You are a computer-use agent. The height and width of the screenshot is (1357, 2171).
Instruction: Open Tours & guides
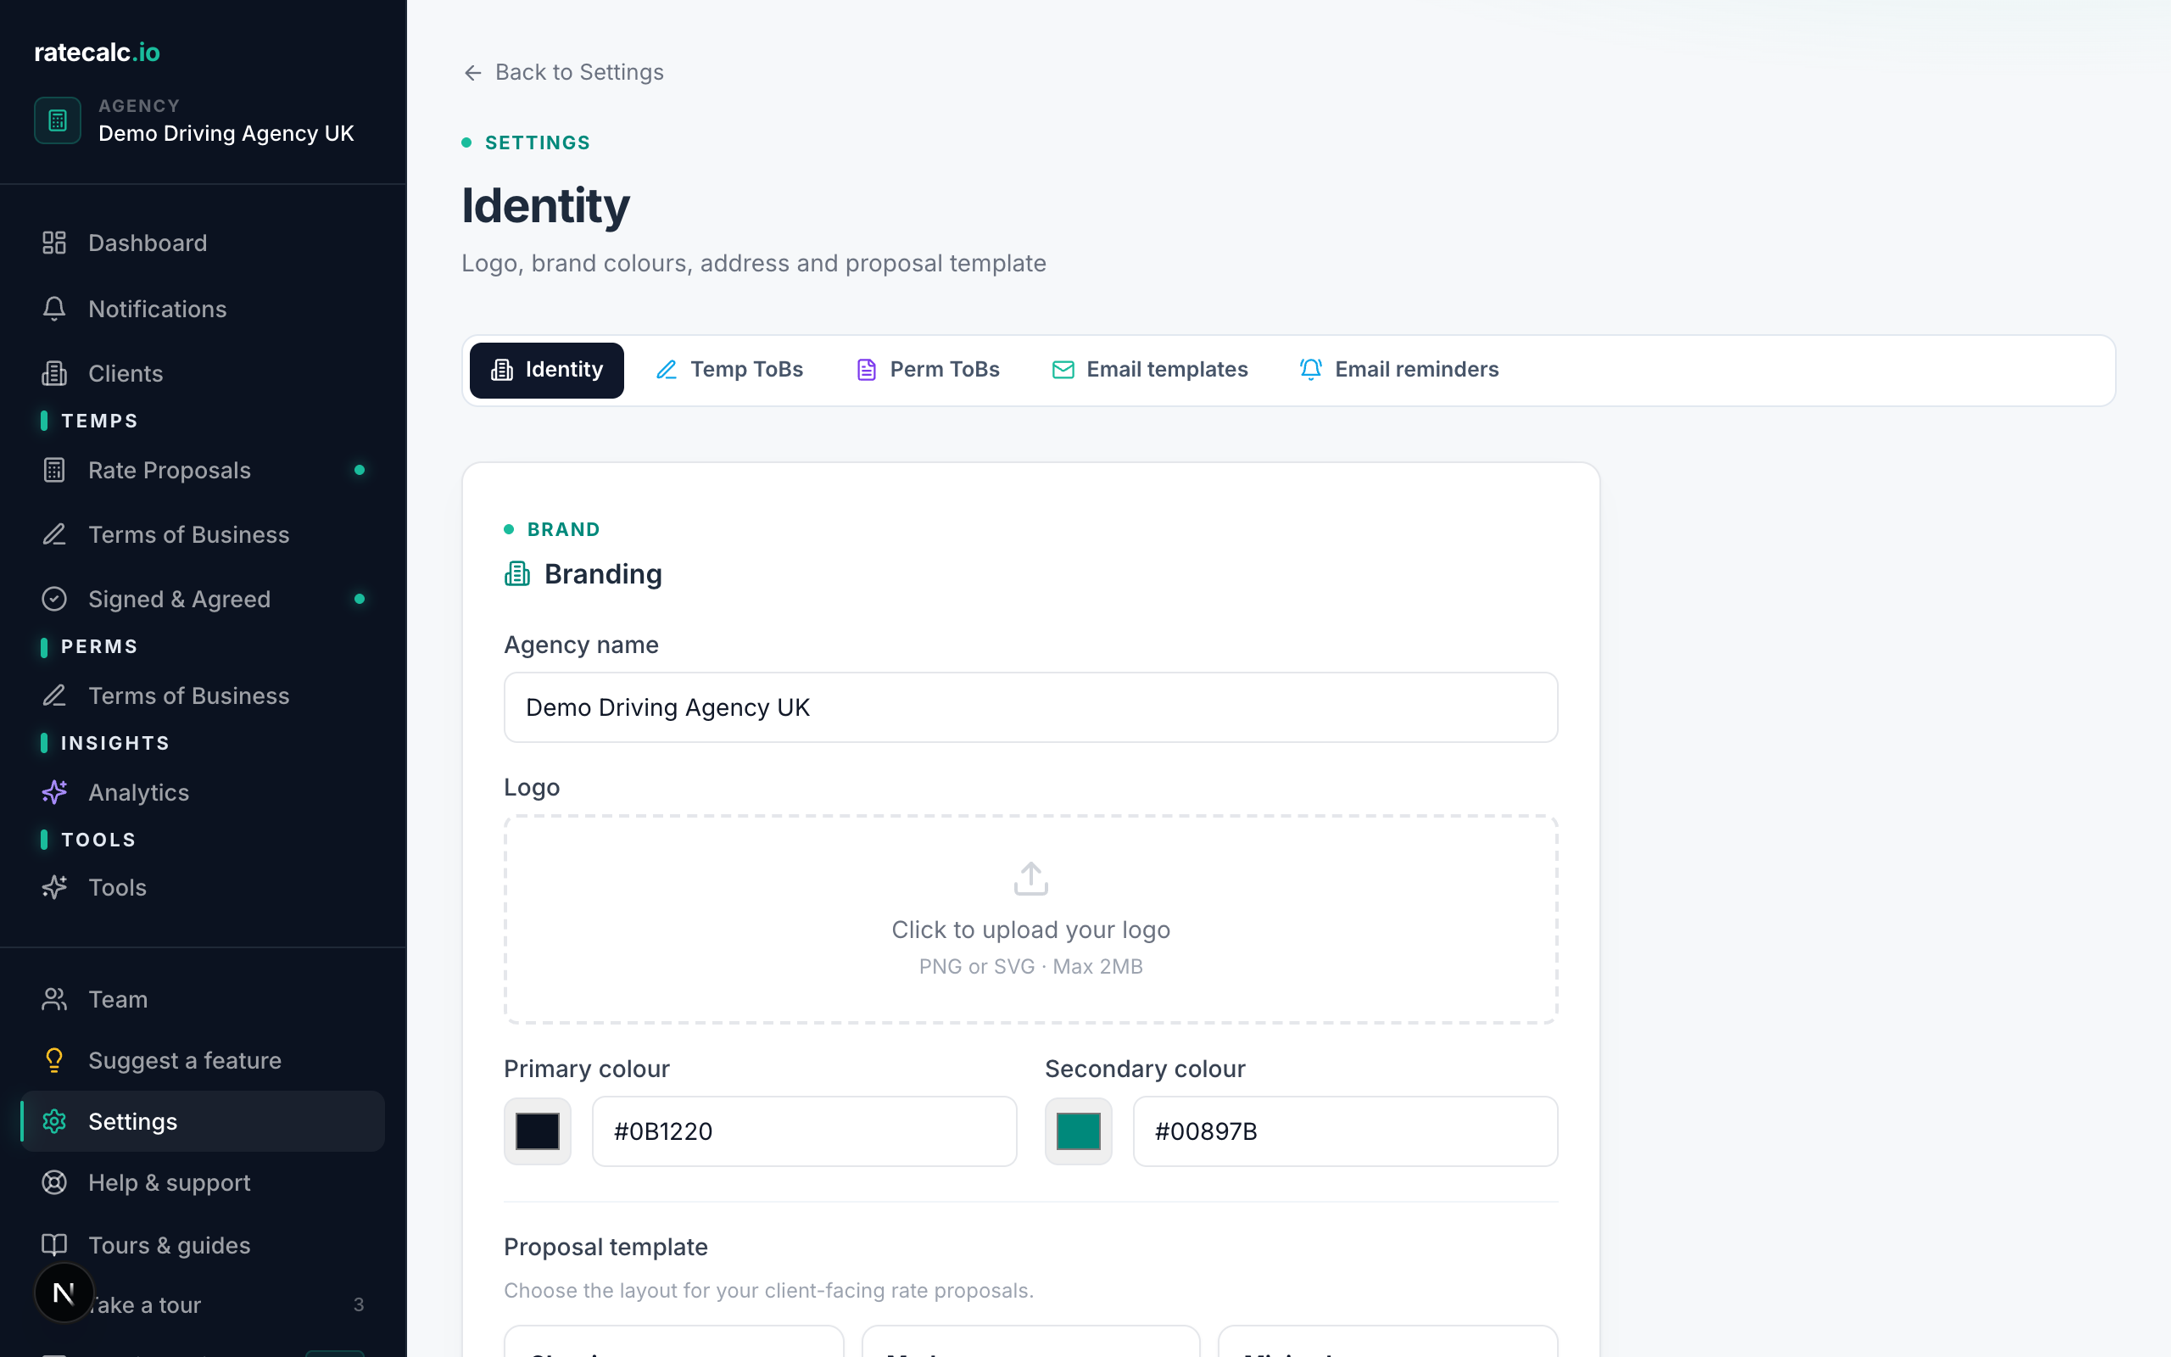203,1245
